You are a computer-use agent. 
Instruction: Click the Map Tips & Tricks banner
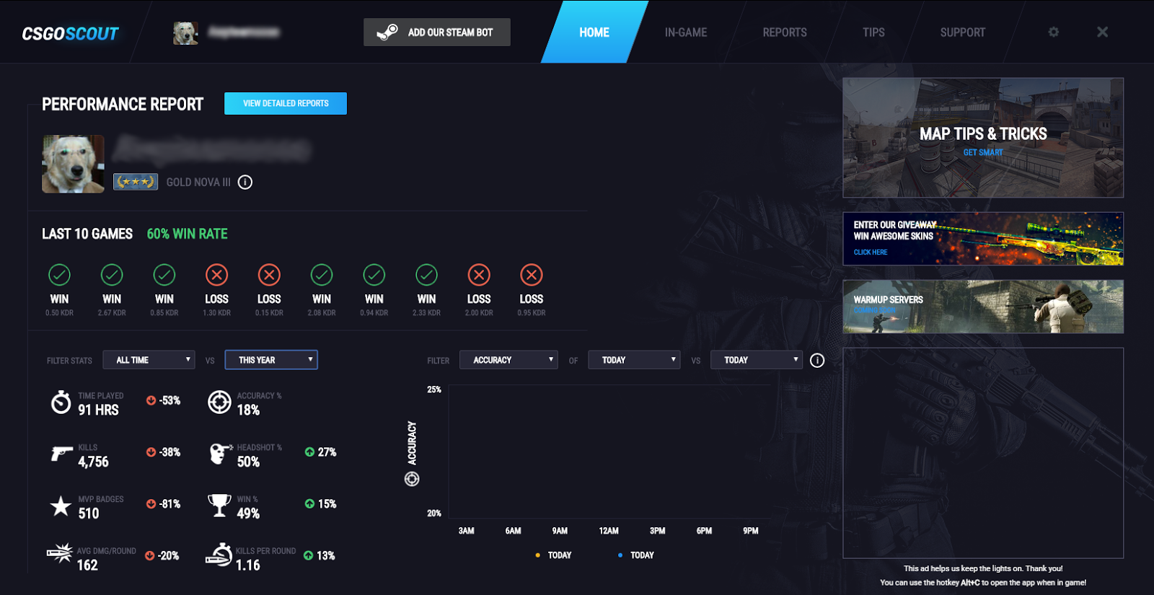983,138
